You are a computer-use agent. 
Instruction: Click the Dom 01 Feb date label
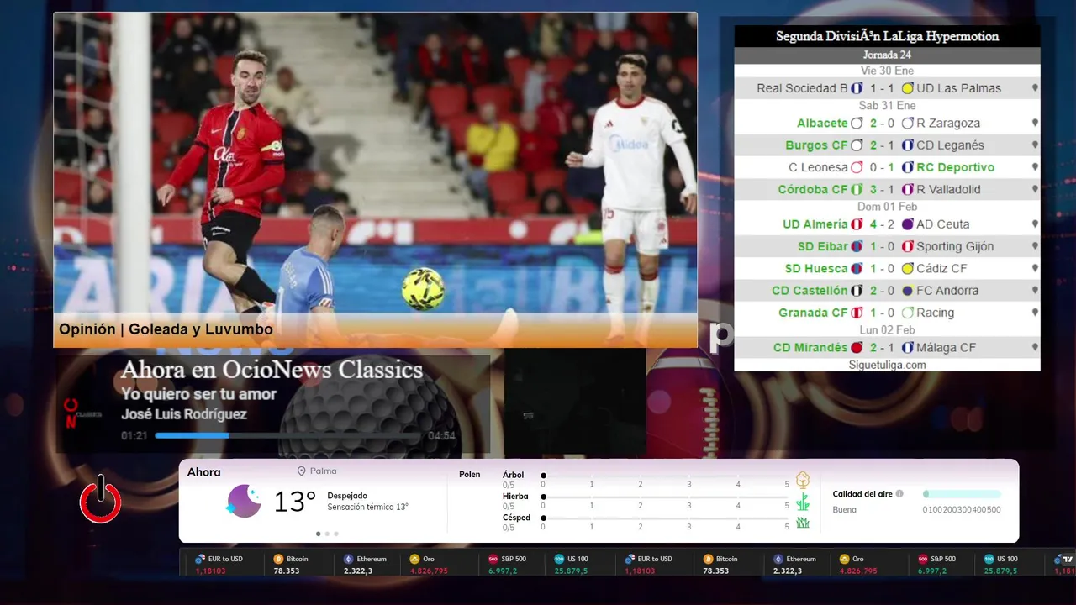point(887,207)
